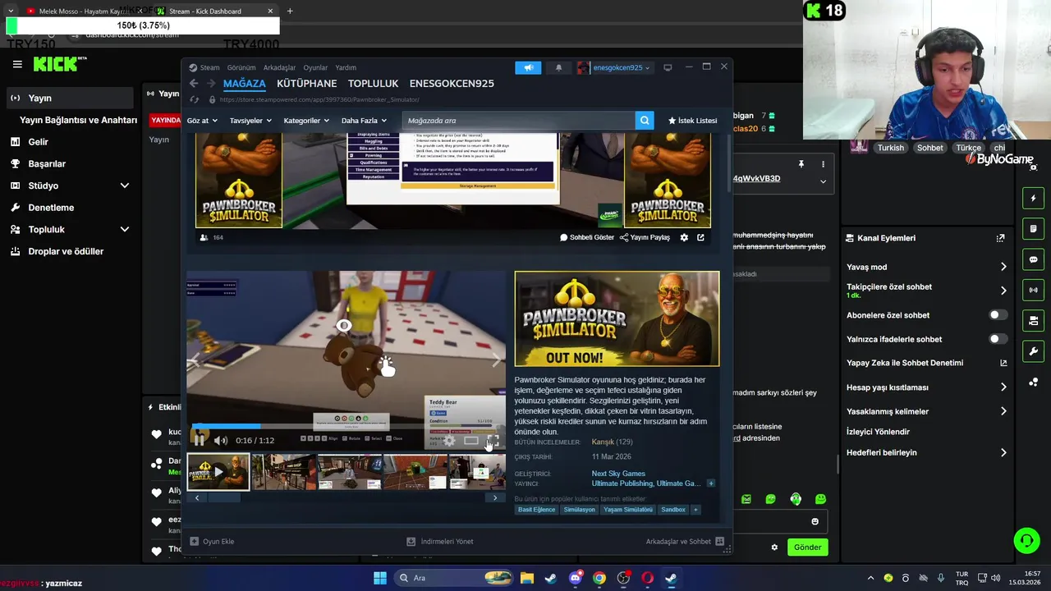Open enesgokcen925 account dropdown
Screen dimensions: 1051x591
click(614, 67)
